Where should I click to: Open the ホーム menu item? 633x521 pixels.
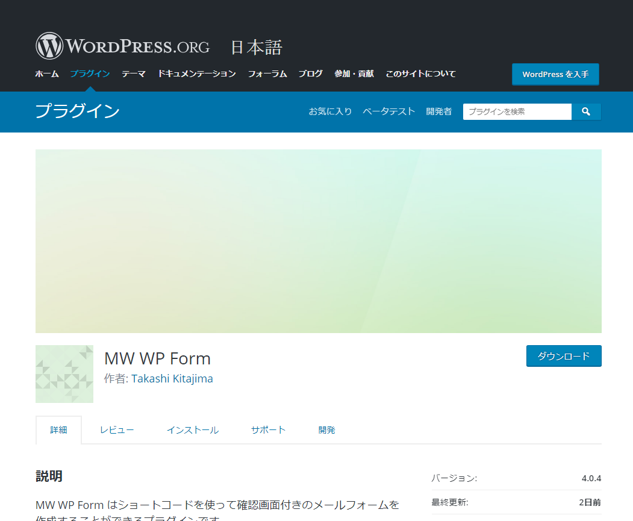[47, 74]
